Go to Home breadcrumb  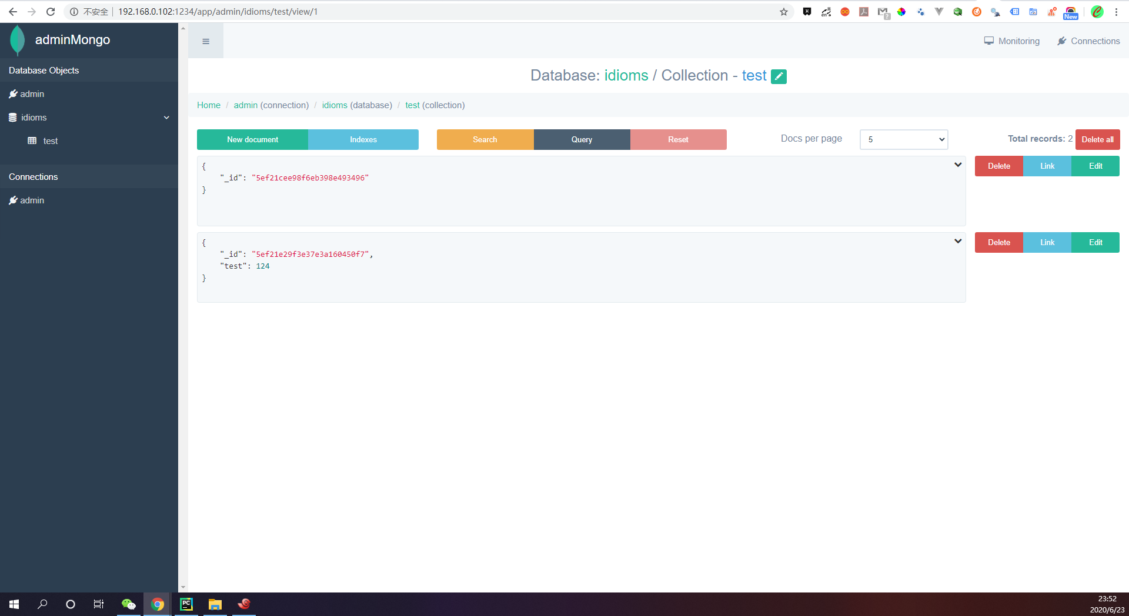coord(209,105)
